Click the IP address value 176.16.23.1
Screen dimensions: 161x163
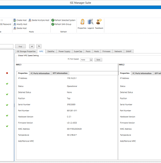coord(72,78)
